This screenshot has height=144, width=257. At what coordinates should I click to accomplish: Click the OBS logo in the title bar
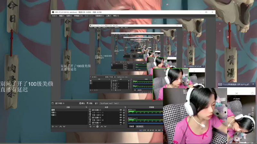53,12
